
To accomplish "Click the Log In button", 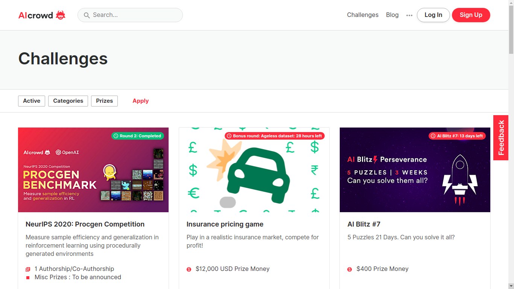I will (433, 15).
